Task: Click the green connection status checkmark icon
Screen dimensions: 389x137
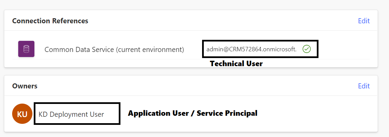Action: tap(307, 49)
